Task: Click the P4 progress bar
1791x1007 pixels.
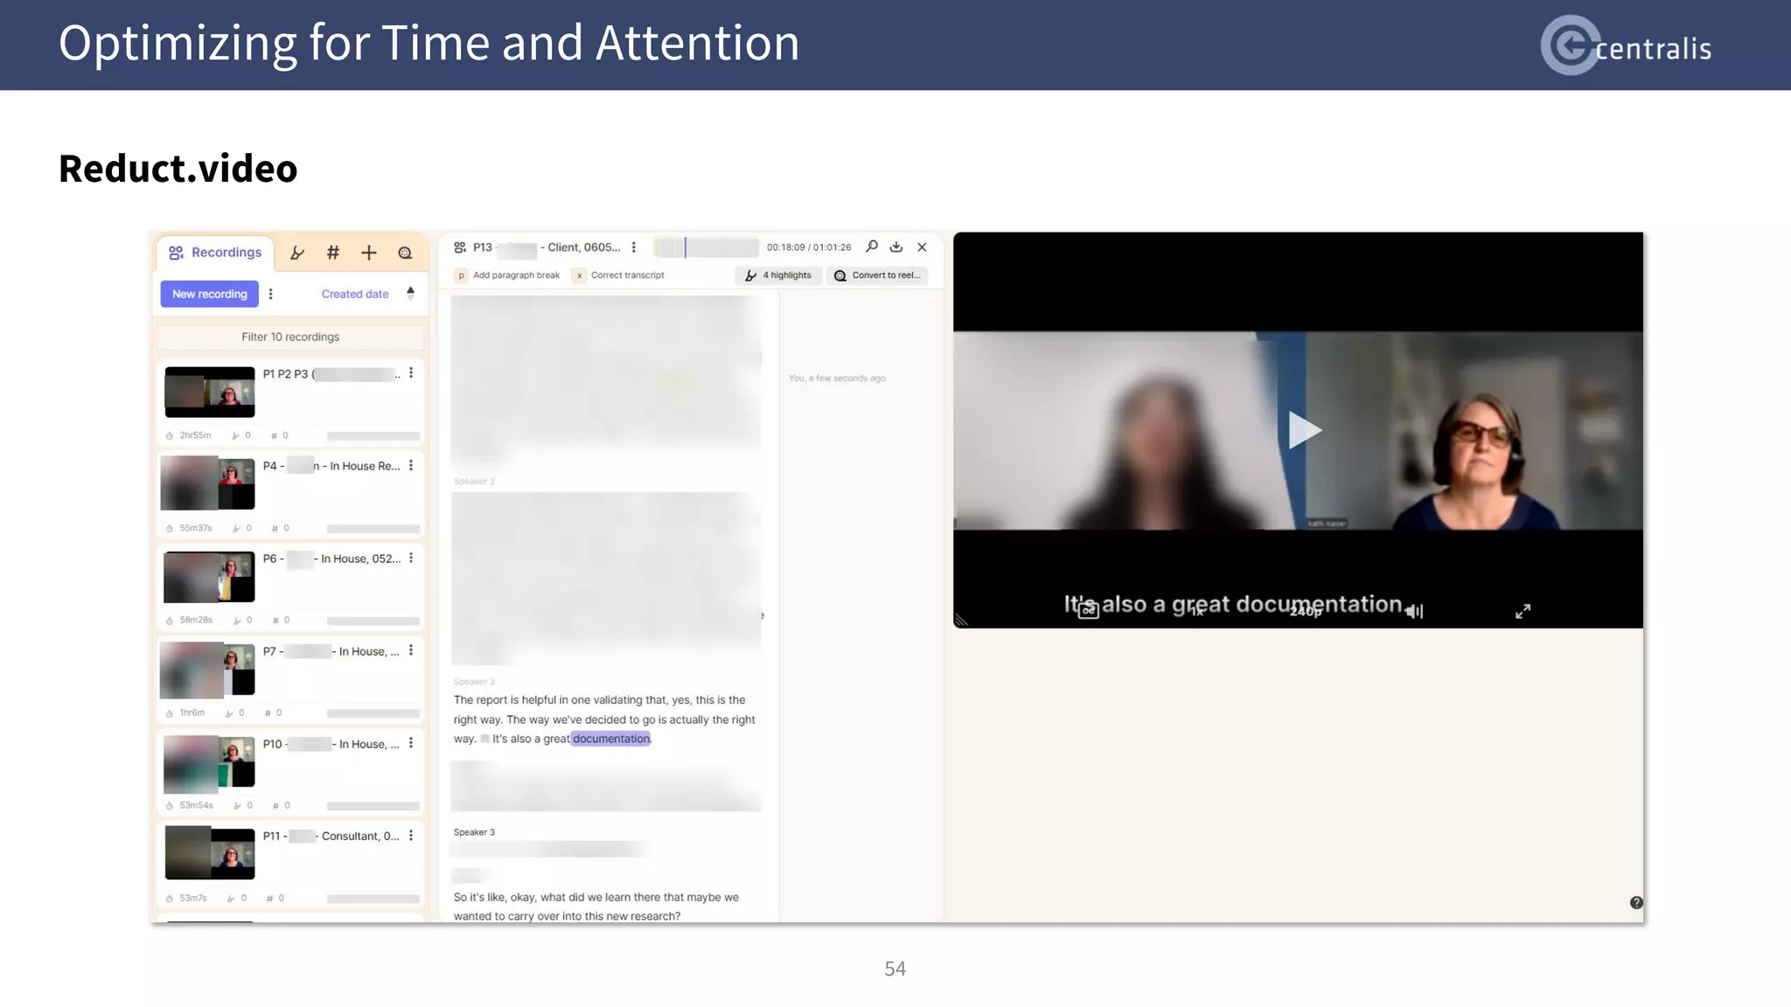Action: [373, 529]
